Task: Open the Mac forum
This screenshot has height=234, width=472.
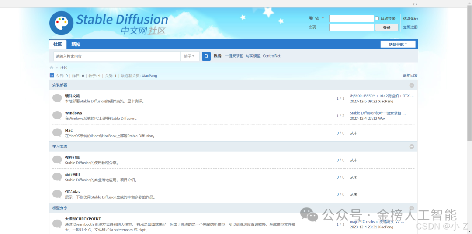Action: click(69, 130)
